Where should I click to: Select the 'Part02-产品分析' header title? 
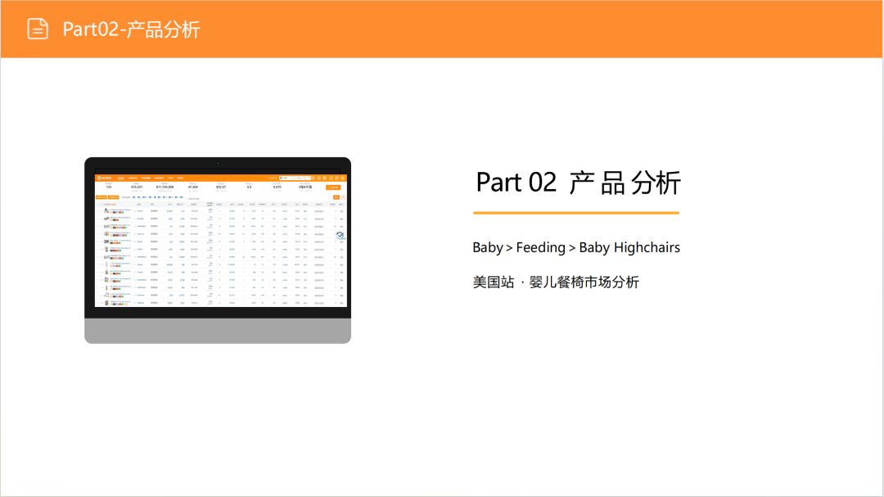pos(131,29)
